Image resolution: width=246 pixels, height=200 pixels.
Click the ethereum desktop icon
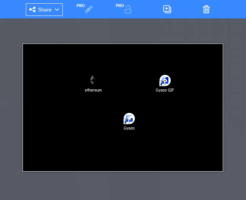pos(93,80)
